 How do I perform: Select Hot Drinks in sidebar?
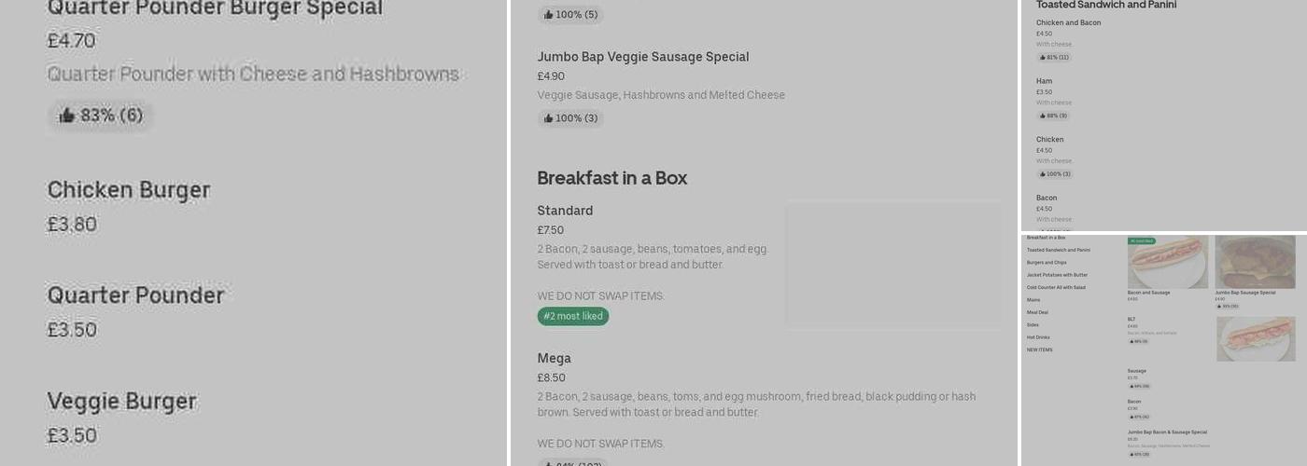[x=1038, y=337]
